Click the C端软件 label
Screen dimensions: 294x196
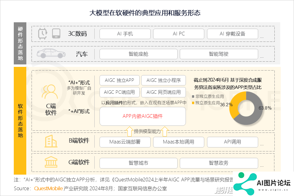click(x=51, y=109)
